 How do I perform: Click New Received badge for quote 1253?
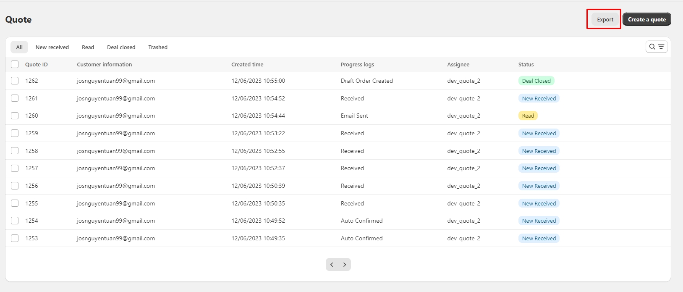pyautogui.click(x=539, y=238)
